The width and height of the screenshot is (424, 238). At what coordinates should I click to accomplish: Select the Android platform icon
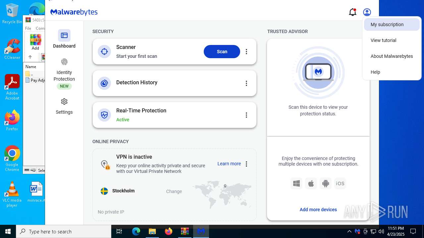pos(326,183)
